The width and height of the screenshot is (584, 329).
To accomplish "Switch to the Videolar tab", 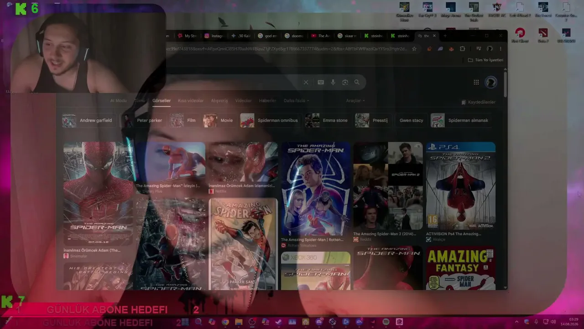I will pyautogui.click(x=243, y=101).
